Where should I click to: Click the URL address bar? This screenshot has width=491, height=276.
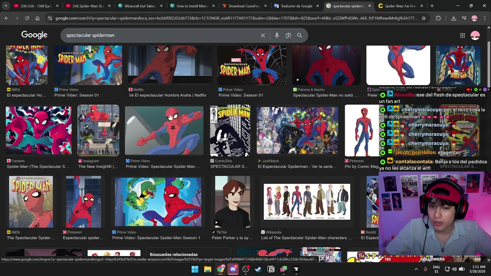236,18
